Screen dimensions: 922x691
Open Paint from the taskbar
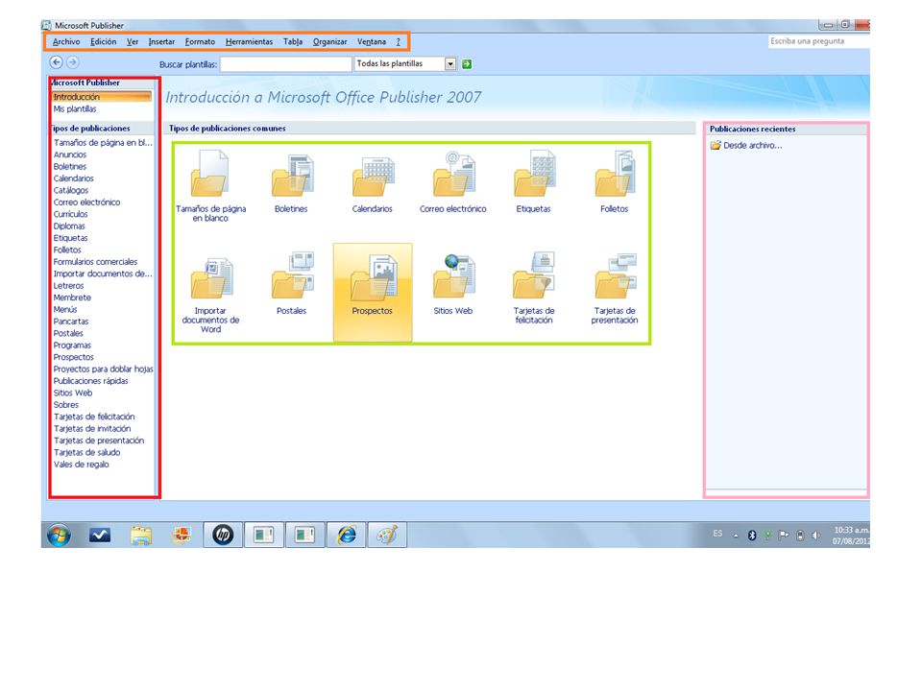pyautogui.click(x=387, y=535)
